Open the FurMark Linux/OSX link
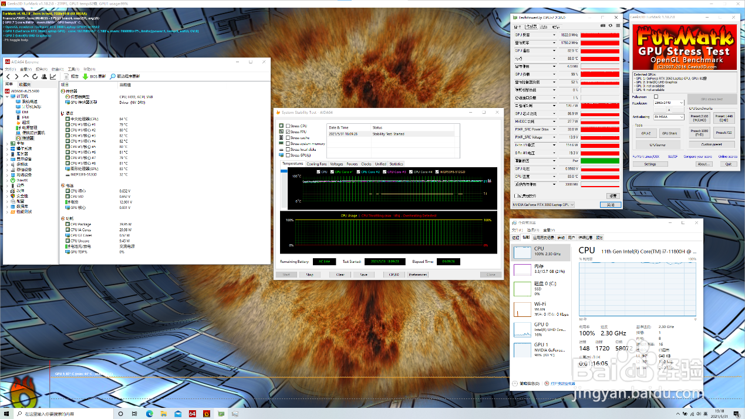 (646, 157)
